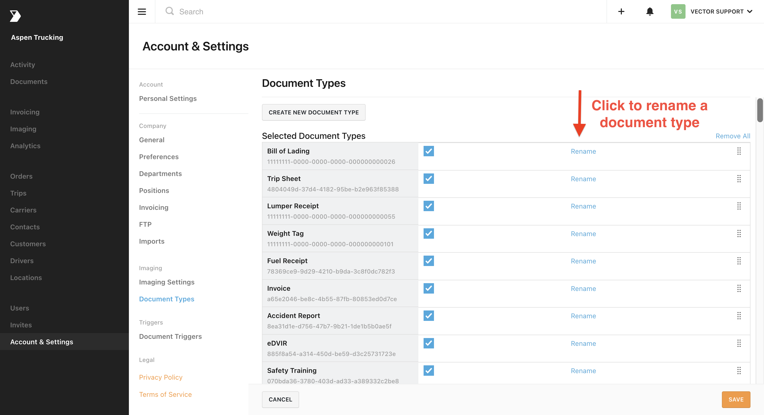
Task: Grab drag handle for Weight Tag
Action: 739,234
